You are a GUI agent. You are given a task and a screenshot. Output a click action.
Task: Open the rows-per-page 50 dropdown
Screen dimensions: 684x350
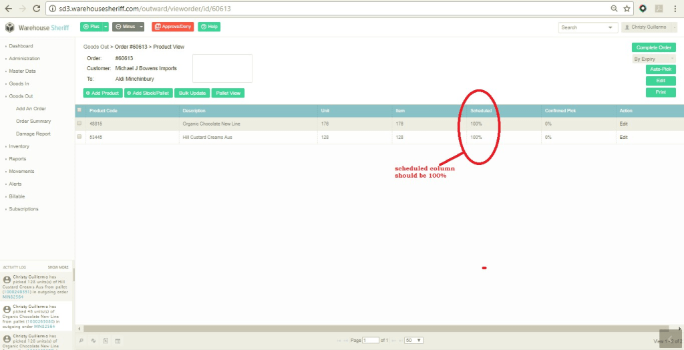point(413,341)
